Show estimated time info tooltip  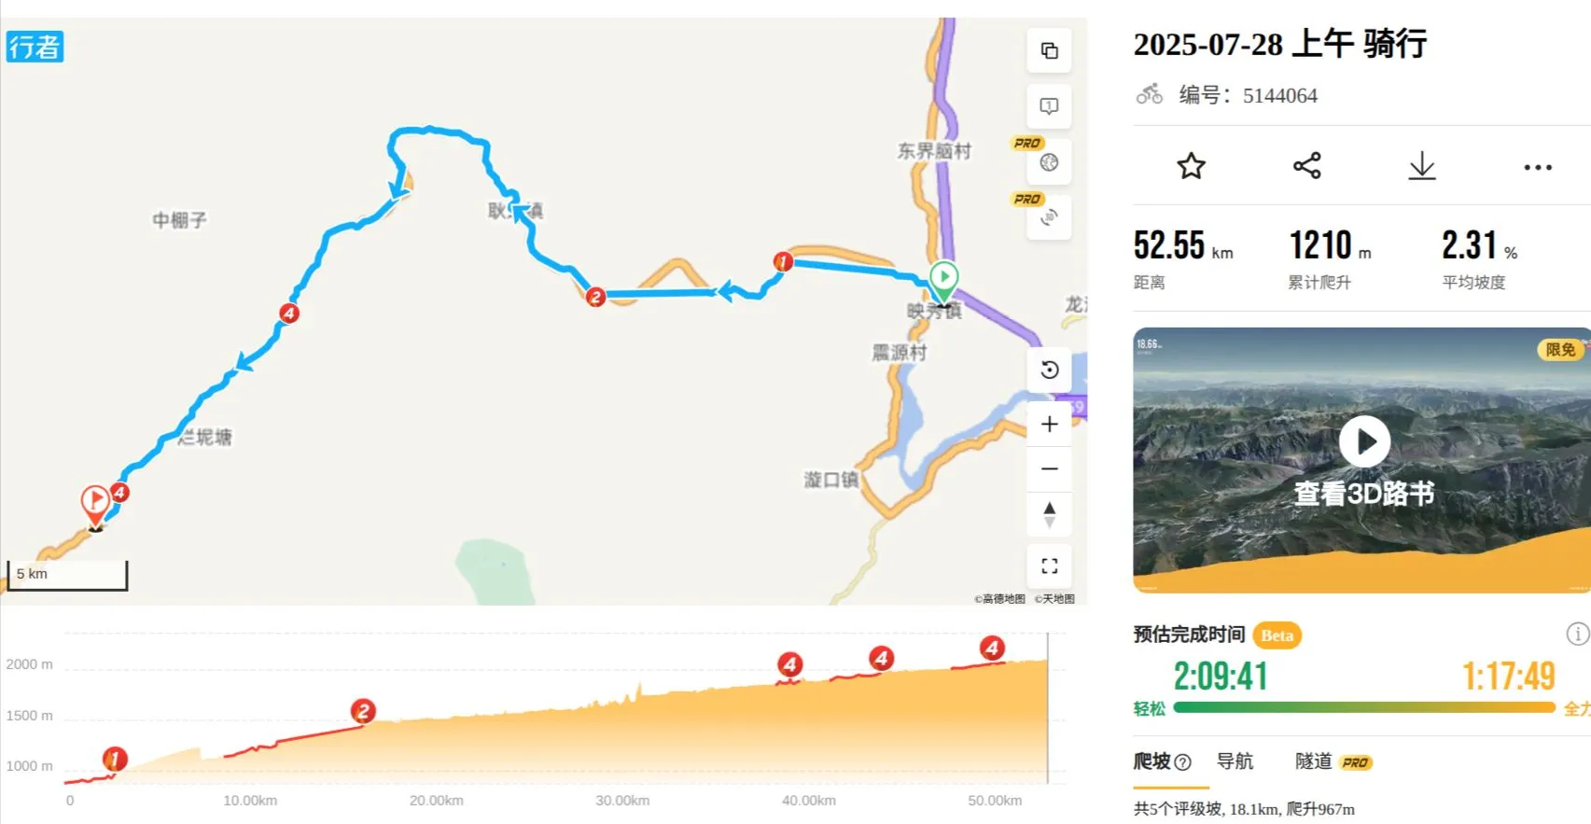click(x=1576, y=635)
